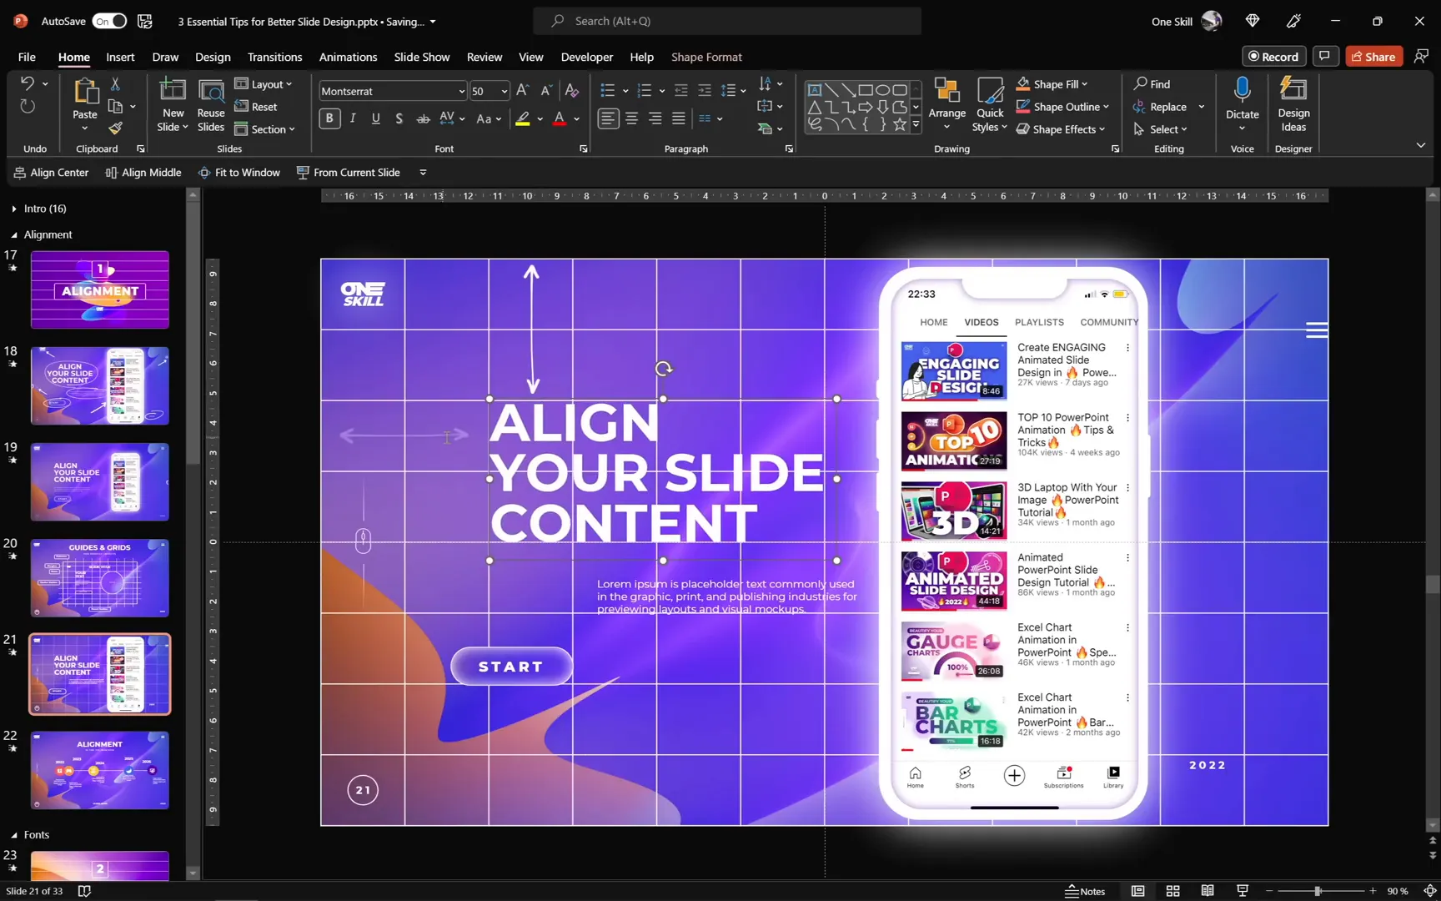Open the Section dropdown
1441x901 pixels.
pyautogui.click(x=265, y=128)
